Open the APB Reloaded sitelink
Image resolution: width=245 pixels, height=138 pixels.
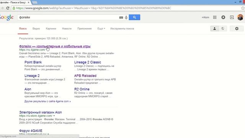click(85, 76)
